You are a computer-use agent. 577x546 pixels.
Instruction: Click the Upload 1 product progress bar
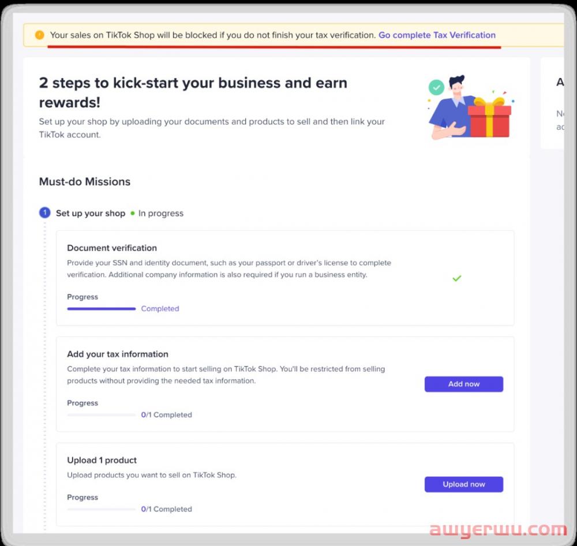(x=102, y=509)
